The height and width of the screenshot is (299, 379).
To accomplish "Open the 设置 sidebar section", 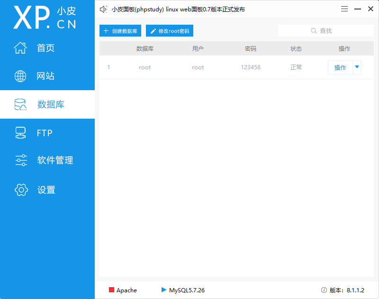I will 46,190.
